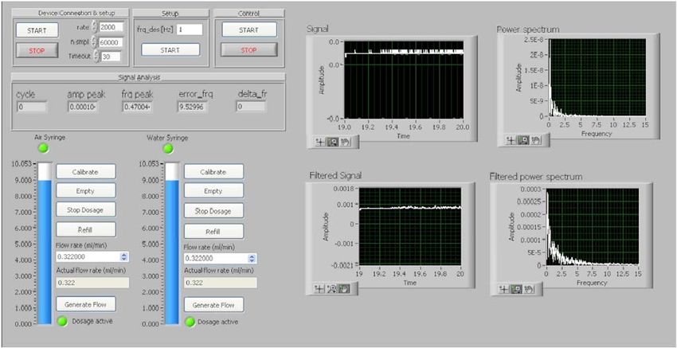
Task: Focus the rate field showing 2000
Action: click(111, 27)
